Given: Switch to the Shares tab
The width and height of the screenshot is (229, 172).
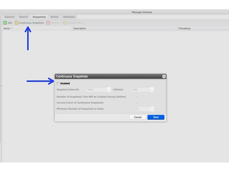Looking at the screenshot, I should pos(23,17).
